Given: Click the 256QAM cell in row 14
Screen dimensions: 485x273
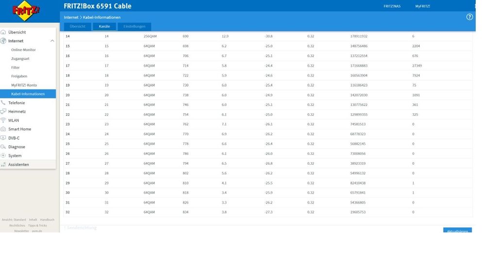Looking at the screenshot, I should tap(150, 36).
